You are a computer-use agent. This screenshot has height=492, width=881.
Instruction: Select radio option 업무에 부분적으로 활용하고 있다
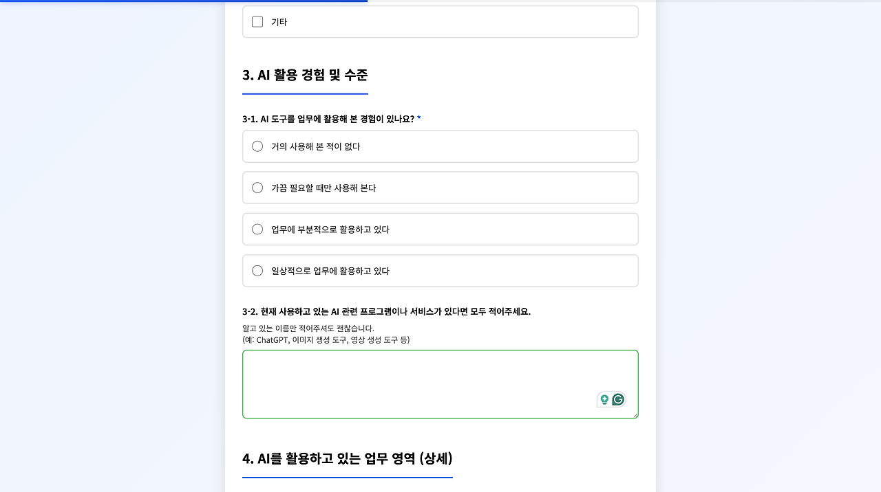[x=257, y=229]
